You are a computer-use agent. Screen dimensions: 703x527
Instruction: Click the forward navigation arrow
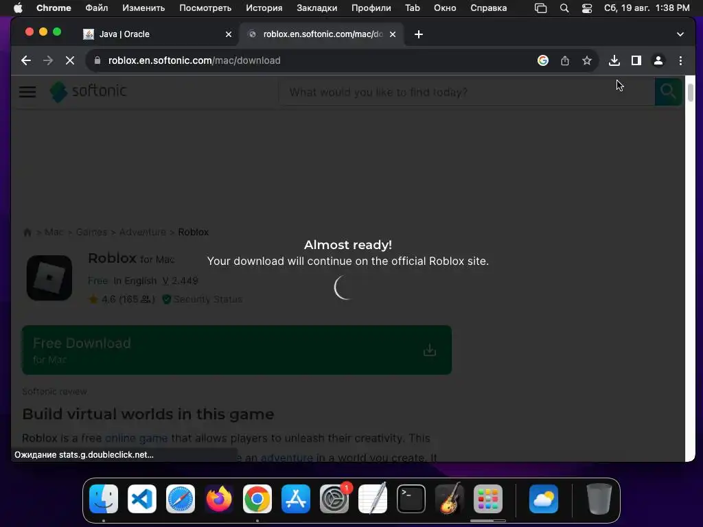[48, 60]
